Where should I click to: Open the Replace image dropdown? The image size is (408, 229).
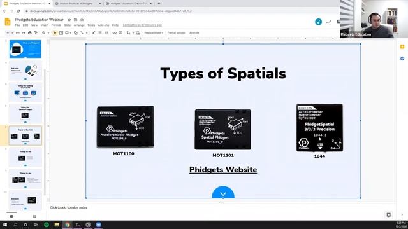point(154,33)
